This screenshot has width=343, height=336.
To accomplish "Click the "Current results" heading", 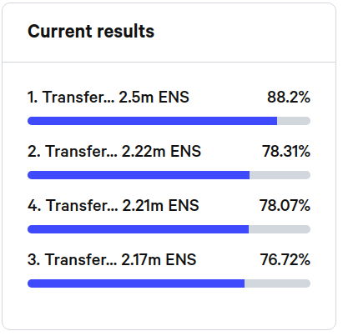I will (x=91, y=31).
